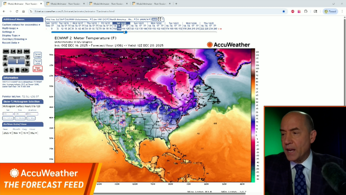Screen dimensions: 346x195
Task: Select forecast hour 240 in timeline
Action: click(x=215, y=29)
